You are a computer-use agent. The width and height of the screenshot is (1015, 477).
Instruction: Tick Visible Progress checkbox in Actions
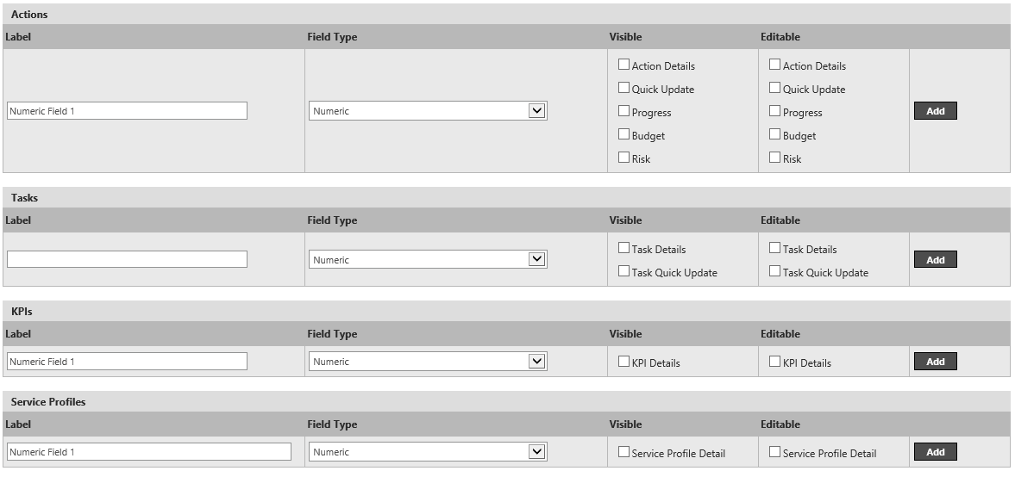coord(623,111)
